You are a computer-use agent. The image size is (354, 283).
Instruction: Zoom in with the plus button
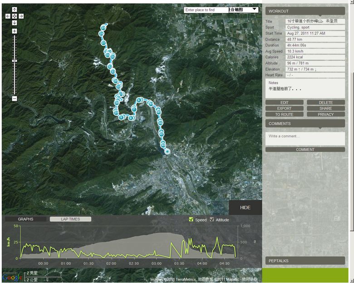[15, 31]
